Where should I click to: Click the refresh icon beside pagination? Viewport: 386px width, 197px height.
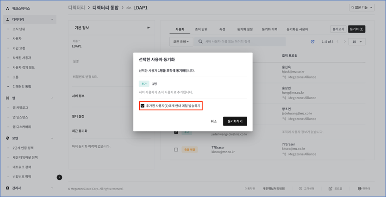tap(312, 42)
